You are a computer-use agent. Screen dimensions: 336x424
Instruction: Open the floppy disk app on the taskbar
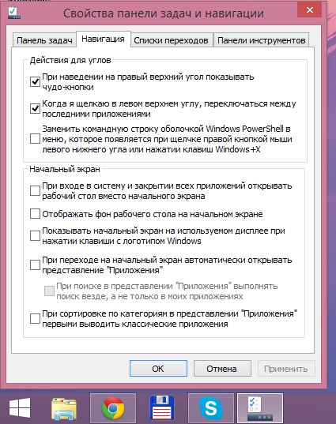(162, 408)
